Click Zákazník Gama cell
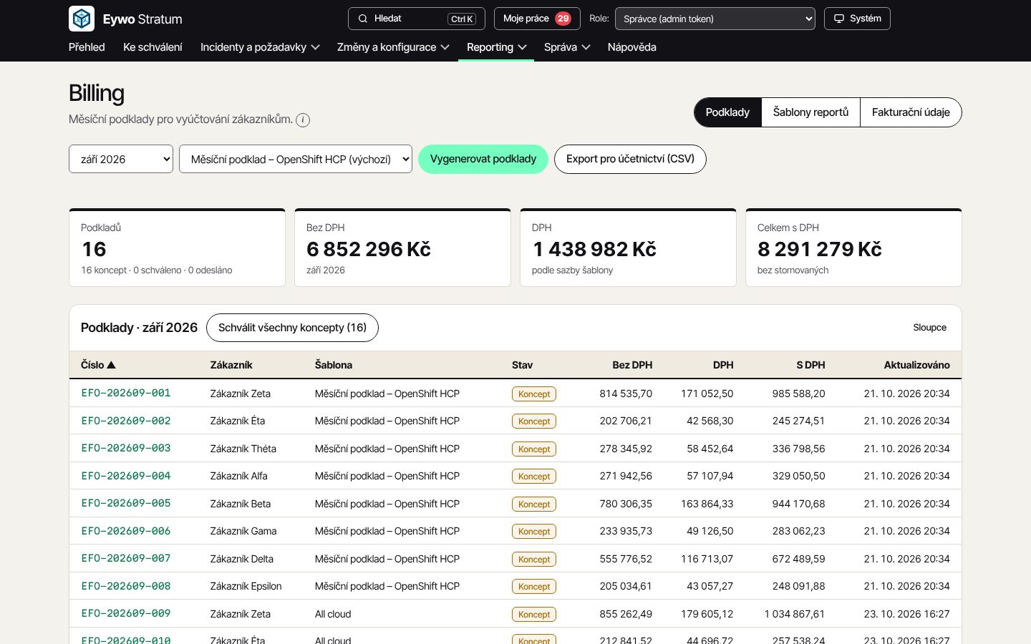Screen dimensions: 1031x644 click(243, 531)
